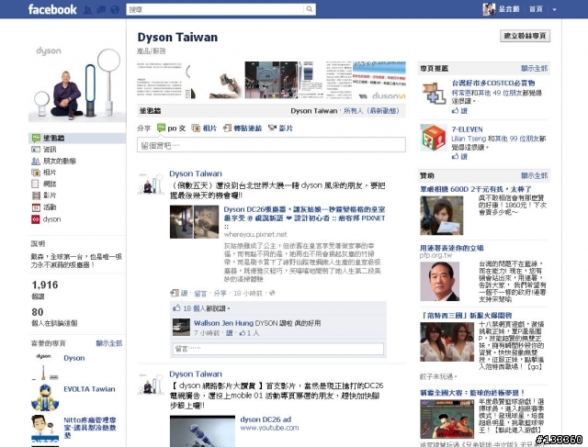This screenshot has width=588, height=447.
Task: Click Wallson Jen Hung comment avatar
Action: (181, 327)
